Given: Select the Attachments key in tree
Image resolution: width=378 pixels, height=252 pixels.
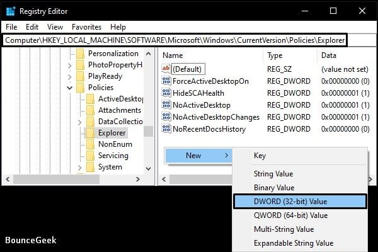Looking at the screenshot, I should click(120, 110).
